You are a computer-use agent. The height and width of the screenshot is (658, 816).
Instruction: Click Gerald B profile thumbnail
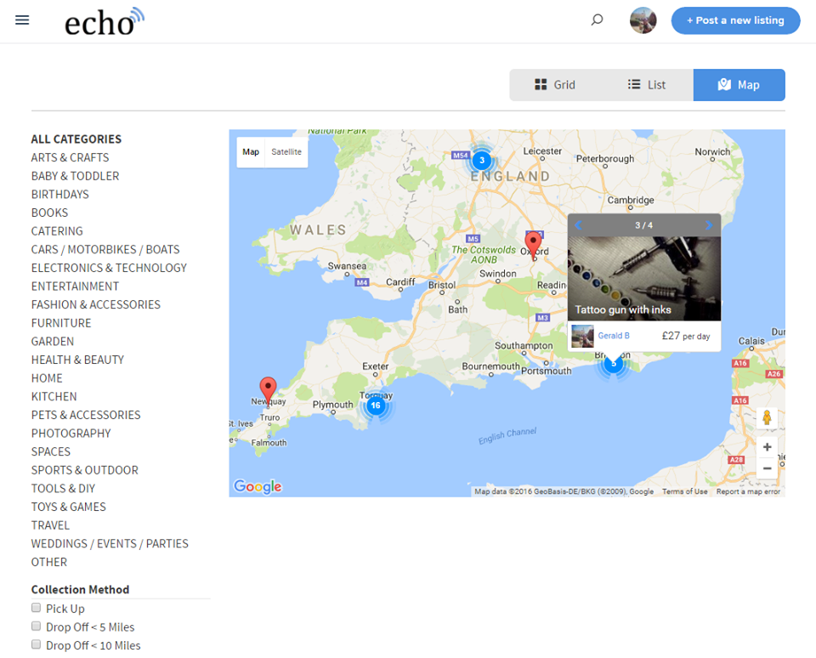(582, 337)
